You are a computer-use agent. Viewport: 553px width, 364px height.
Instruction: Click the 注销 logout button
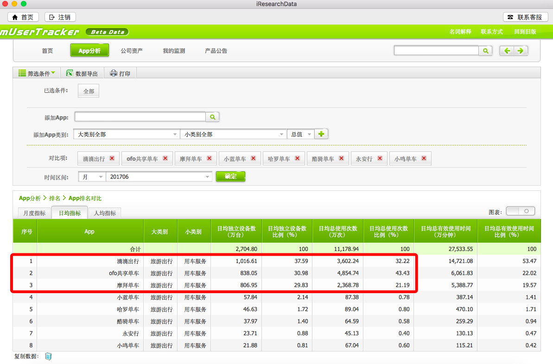60,17
